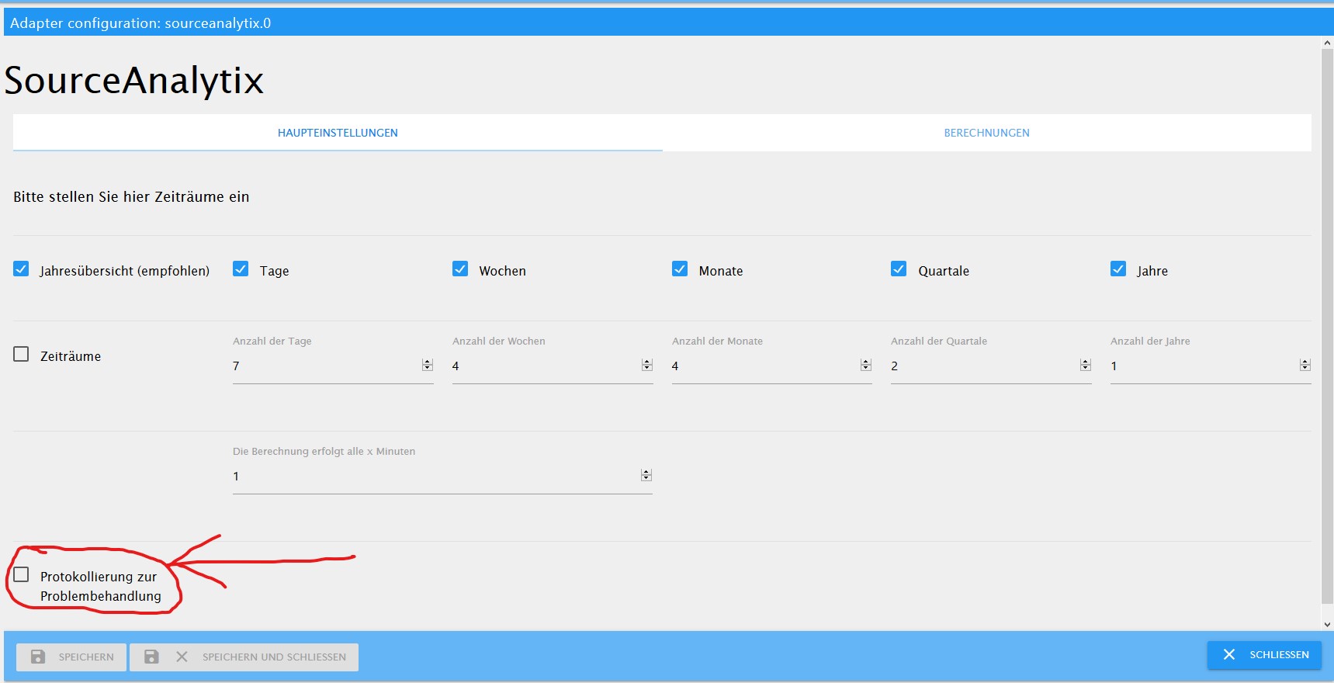Toggle the Tage checkbox

pyautogui.click(x=241, y=269)
